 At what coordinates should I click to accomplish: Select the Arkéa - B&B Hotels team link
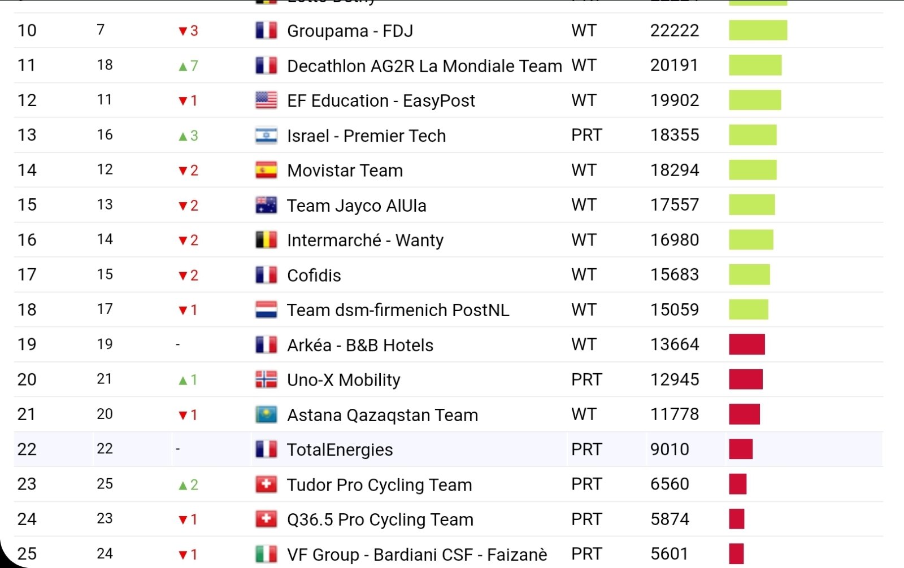(x=360, y=345)
